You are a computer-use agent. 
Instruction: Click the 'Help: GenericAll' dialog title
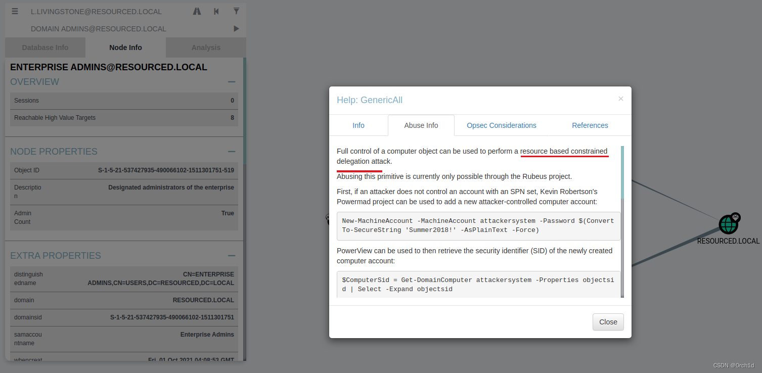[370, 100]
